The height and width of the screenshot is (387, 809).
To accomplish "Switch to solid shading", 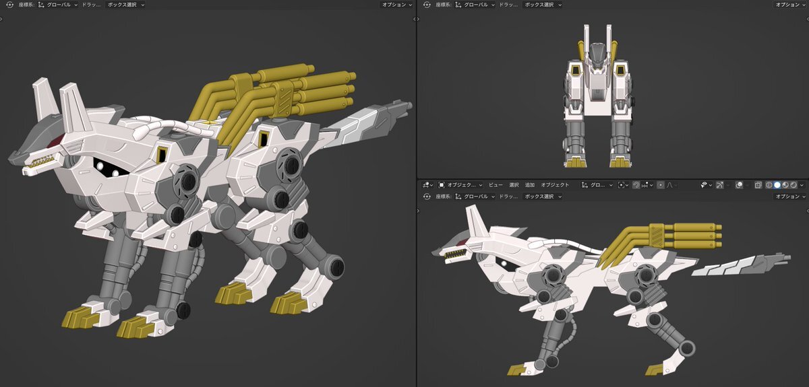I will [x=777, y=184].
